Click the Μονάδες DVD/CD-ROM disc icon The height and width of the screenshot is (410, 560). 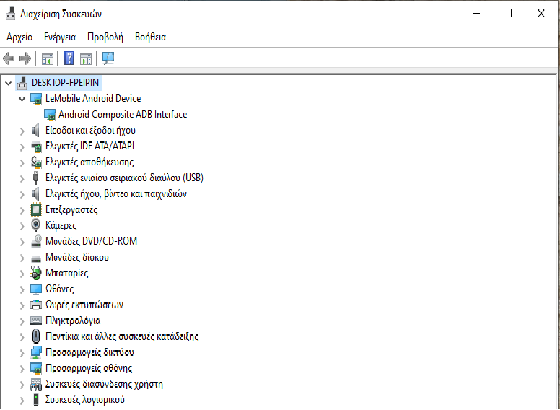pyautogui.click(x=37, y=241)
